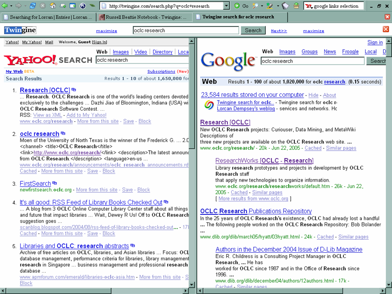The height and width of the screenshot is (294, 392).
Task: Open Research [OCLC] result in new window icon
Action: click(74, 89)
